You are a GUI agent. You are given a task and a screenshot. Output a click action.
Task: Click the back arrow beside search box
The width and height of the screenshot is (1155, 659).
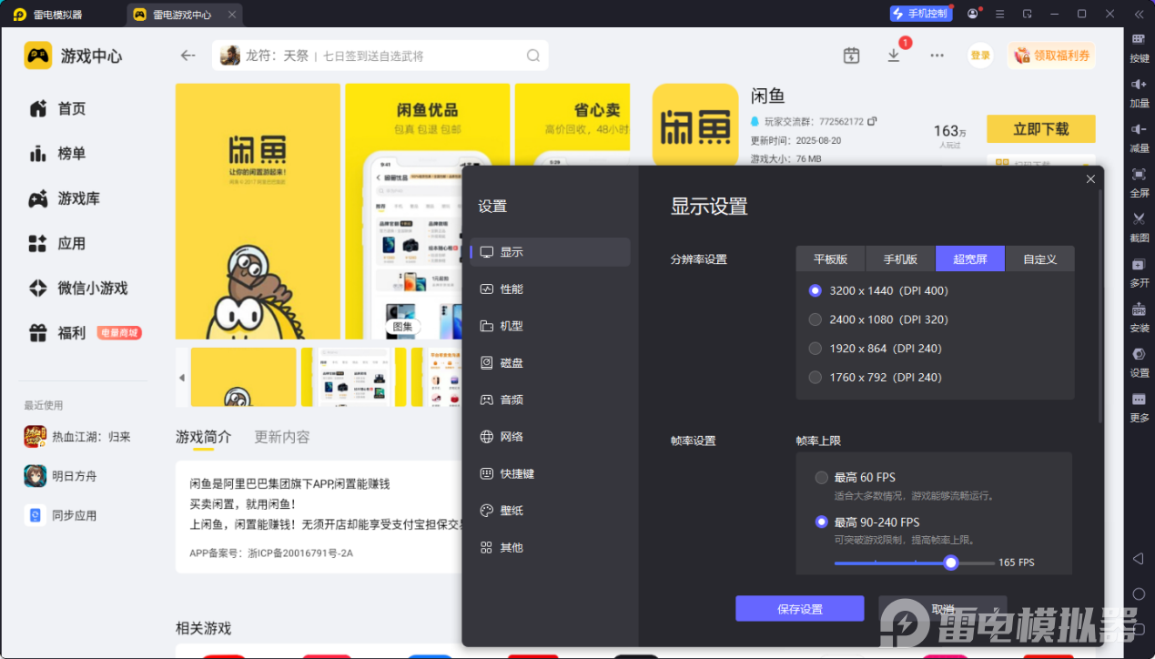coord(187,56)
